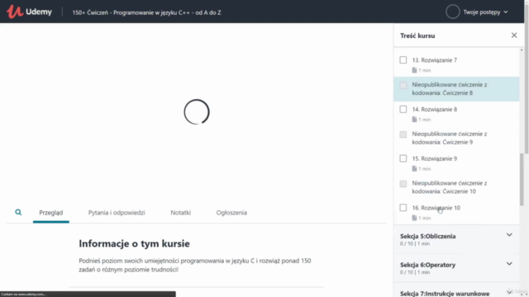The height and width of the screenshot is (297, 529).
Task: Expand Sekcja 5: Obliczenia chevron
Action: pyautogui.click(x=509, y=235)
